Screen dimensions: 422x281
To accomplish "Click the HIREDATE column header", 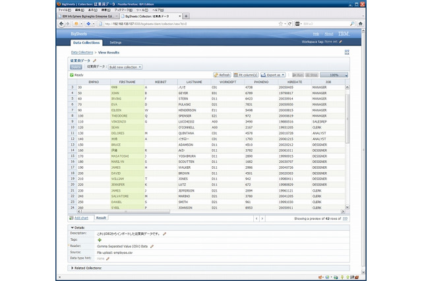I will (x=295, y=82).
